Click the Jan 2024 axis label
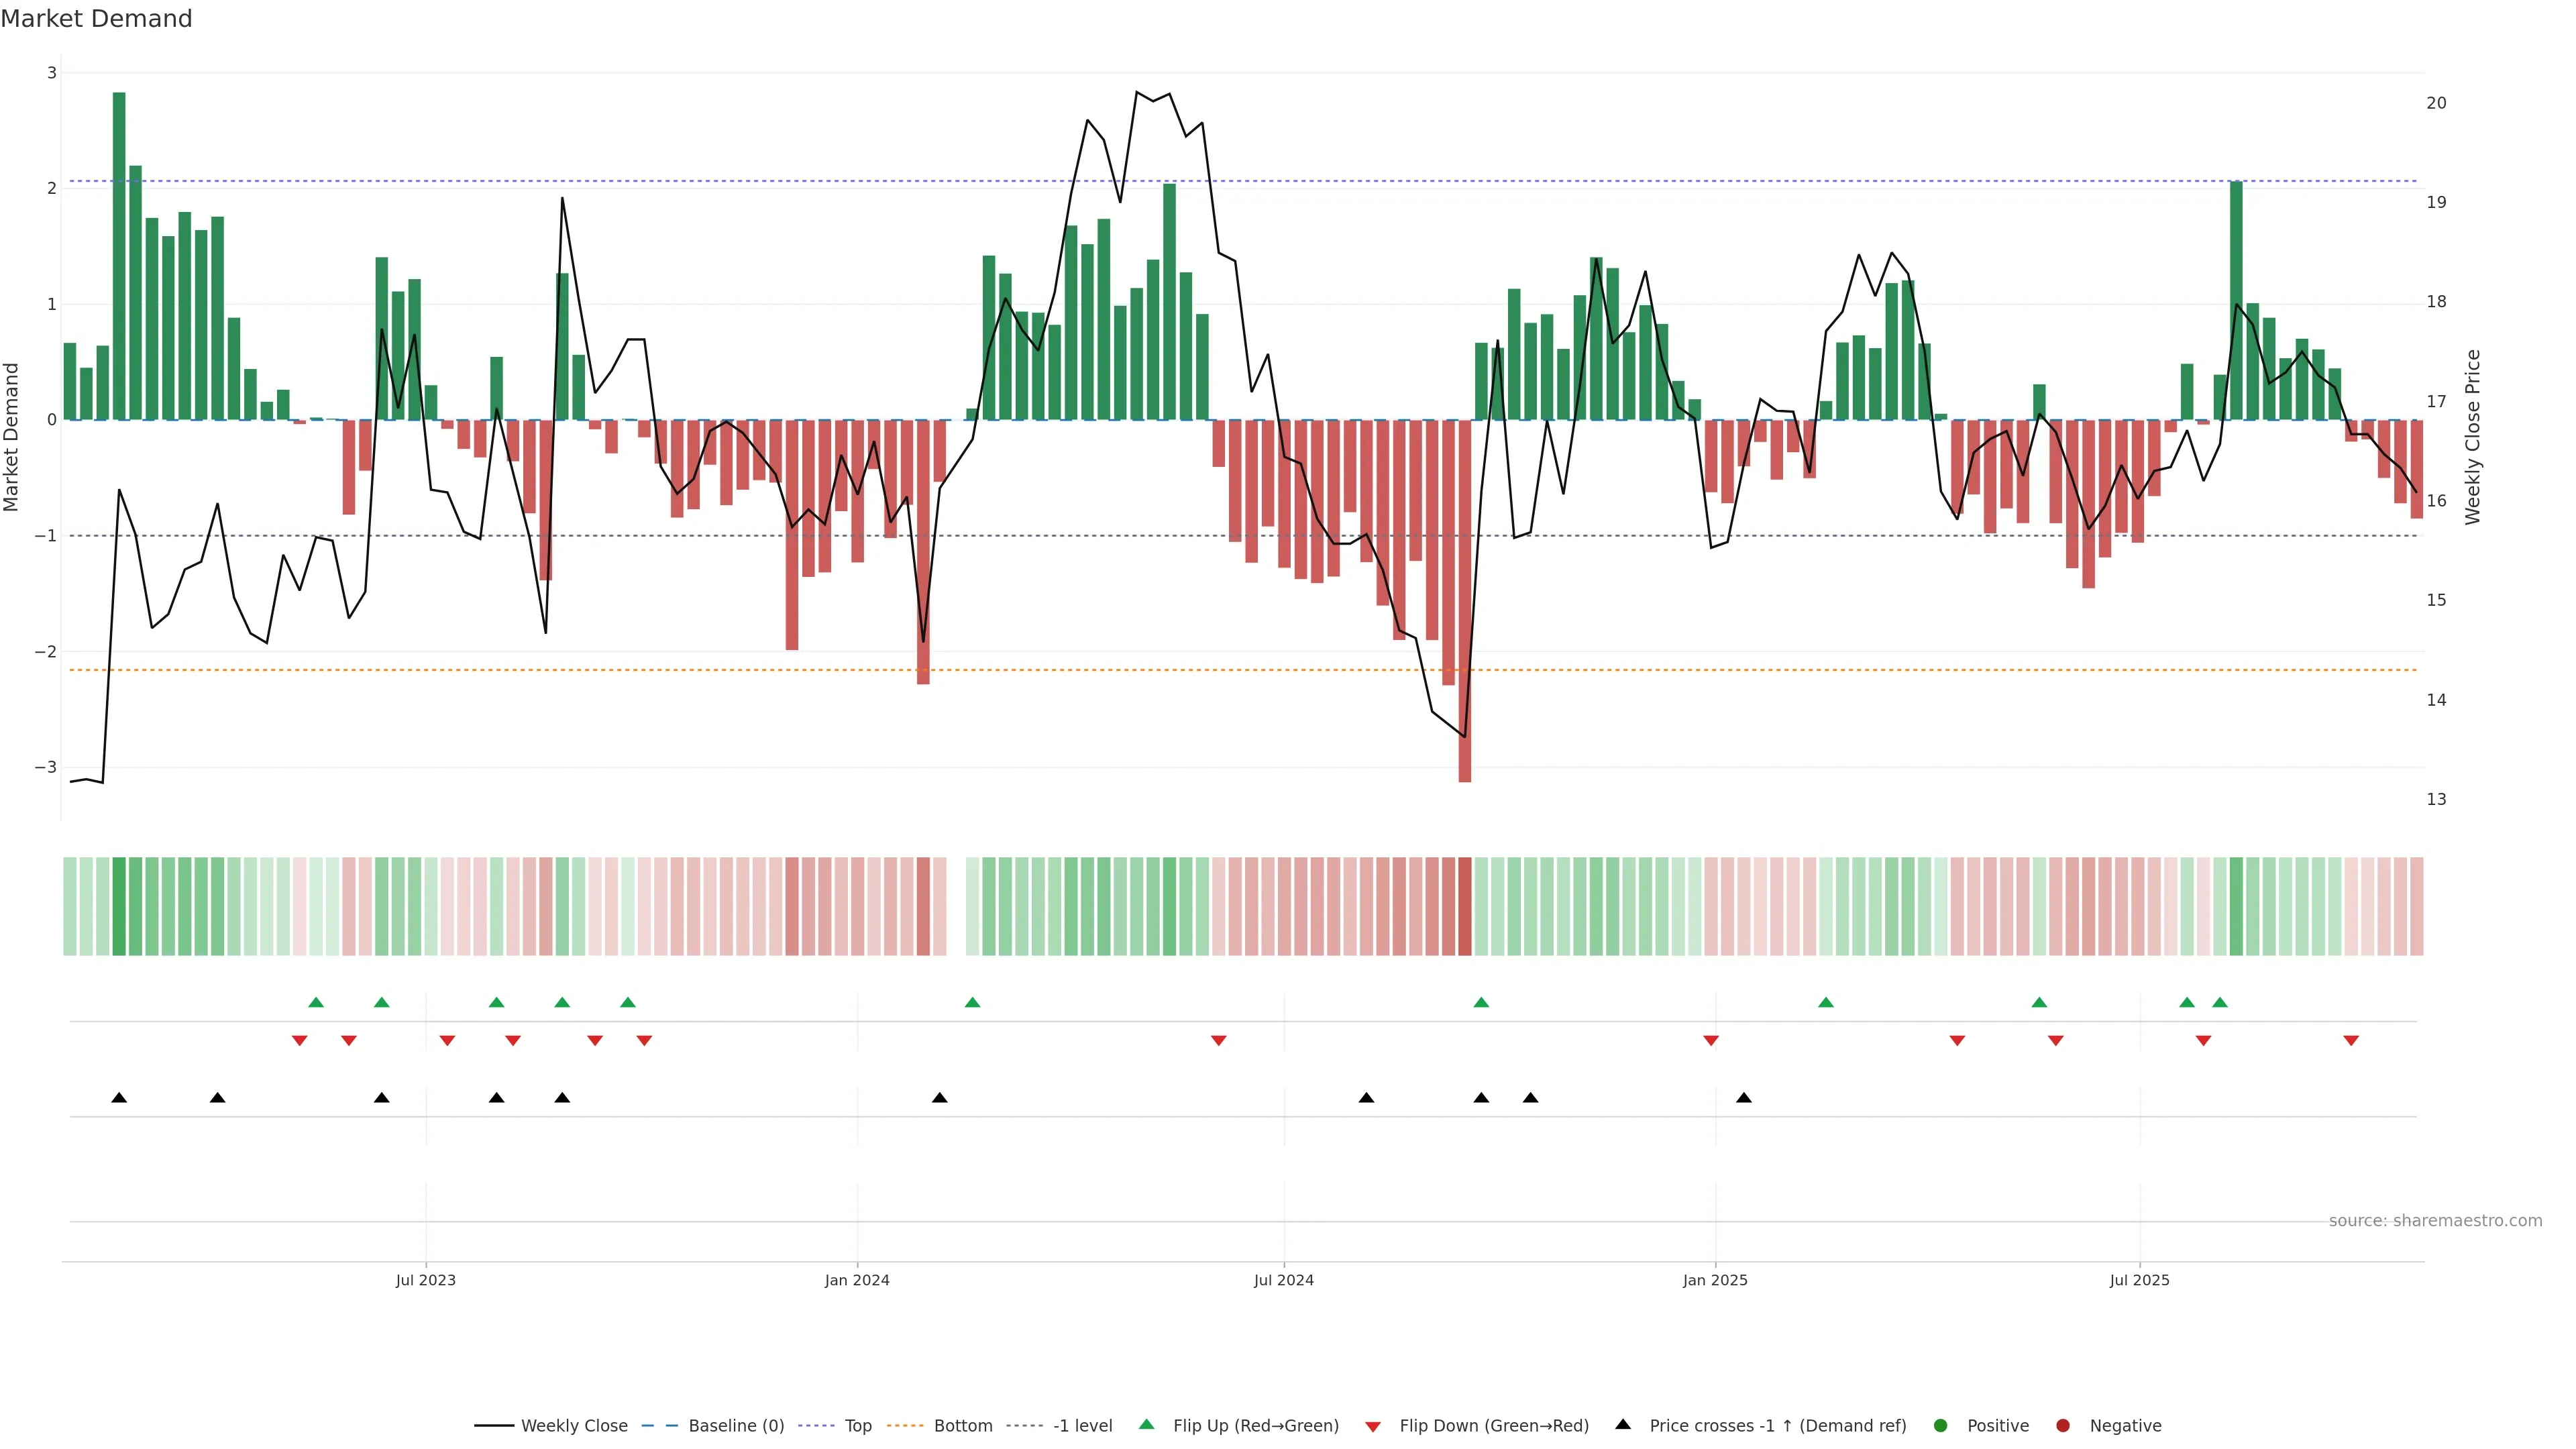 (x=857, y=1280)
